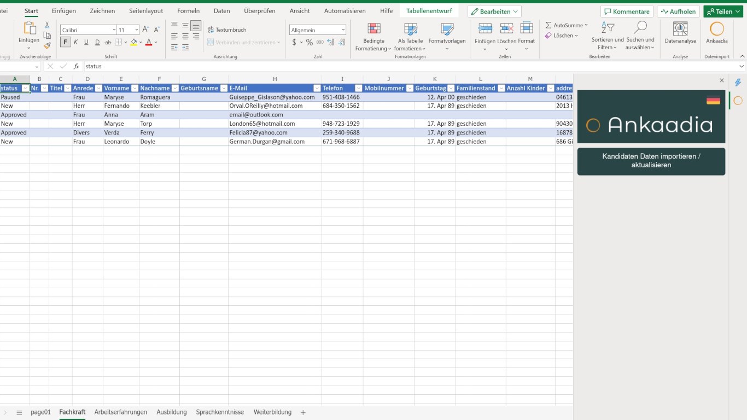
Task: Open the Formeln ribbon tab
Action: pos(188,11)
